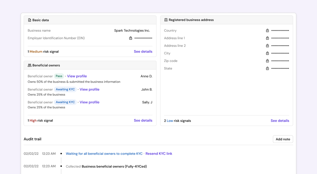This screenshot has width=317, height=174.
Task: Unlock the Country field lock icon
Action: 267,30
